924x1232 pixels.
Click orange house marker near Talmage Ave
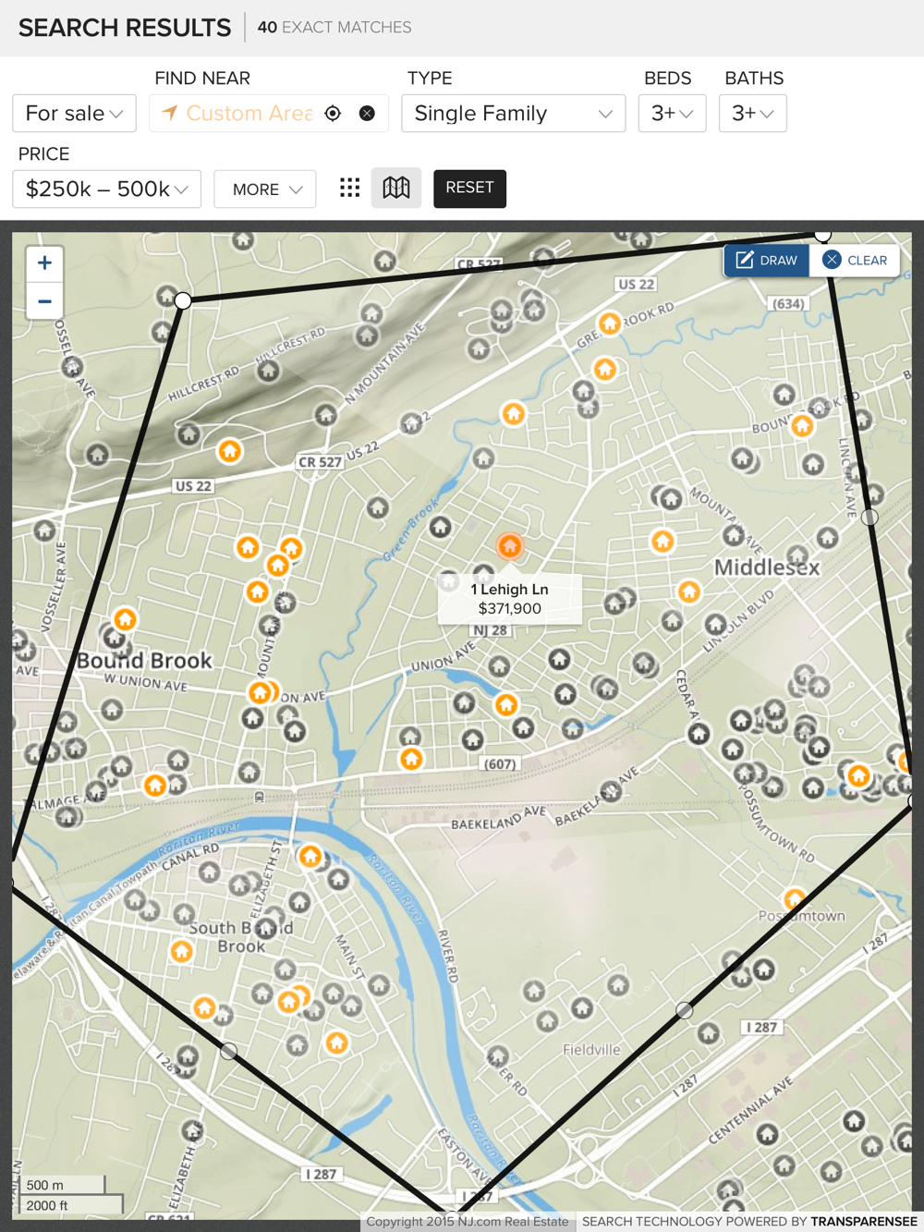coord(155,786)
